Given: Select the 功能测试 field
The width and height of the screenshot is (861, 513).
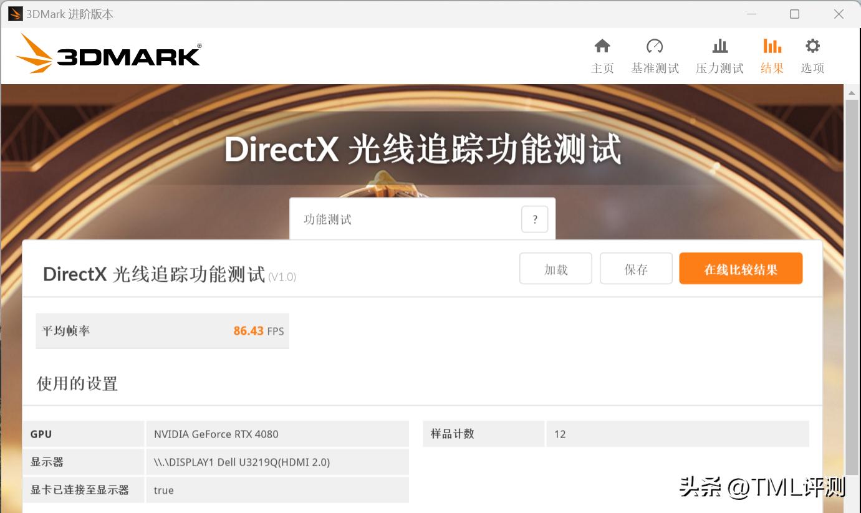Looking at the screenshot, I should click(x=422, y=219).
